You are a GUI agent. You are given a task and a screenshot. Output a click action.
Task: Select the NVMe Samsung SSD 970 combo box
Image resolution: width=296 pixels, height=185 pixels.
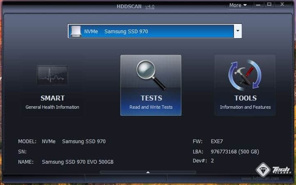[x=155, y=31]
